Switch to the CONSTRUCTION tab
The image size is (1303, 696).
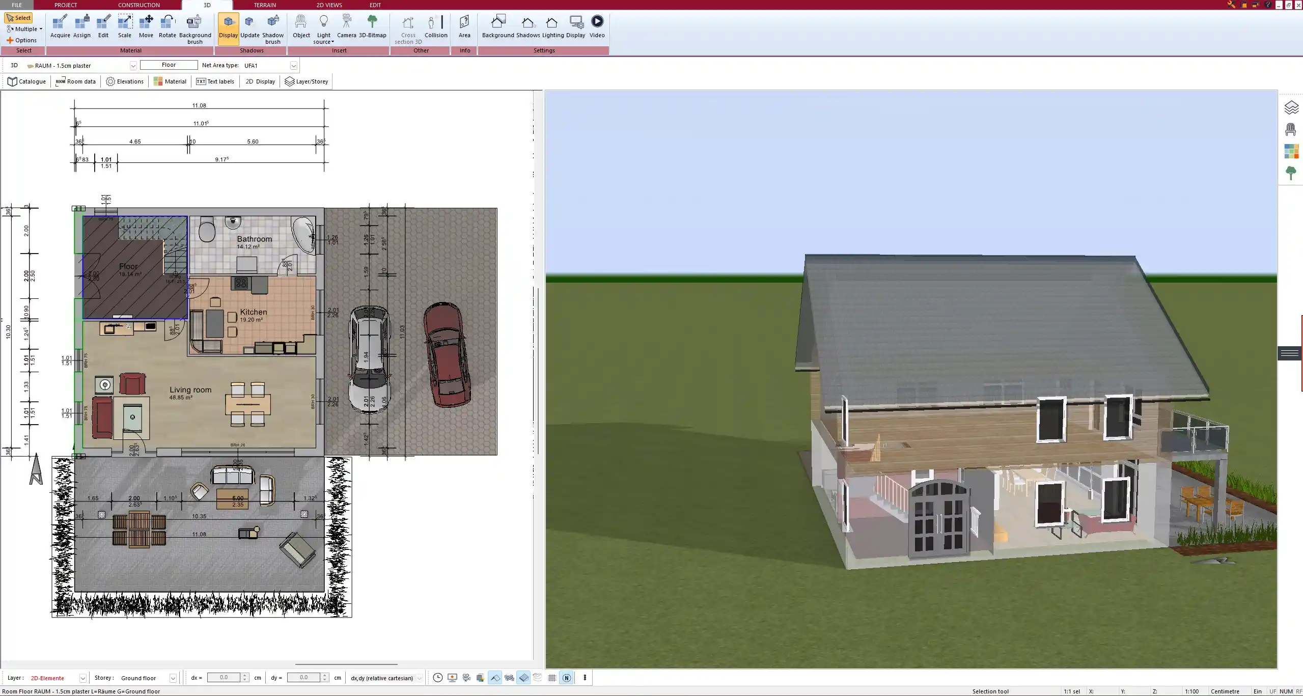tap(139, 5)
